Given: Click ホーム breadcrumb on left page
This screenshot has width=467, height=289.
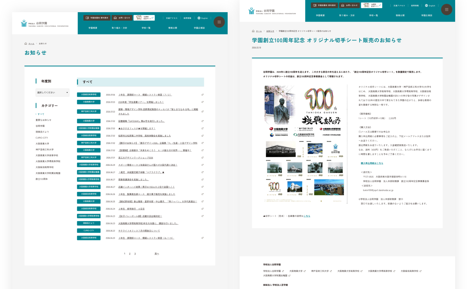Looking at the screenshot, I should point(31,44).
